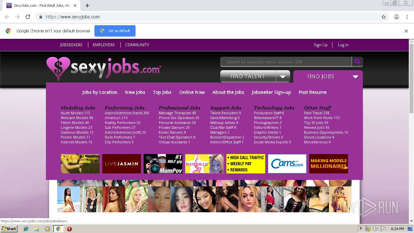Open Photographers 3 listing

tap(268, 123)
